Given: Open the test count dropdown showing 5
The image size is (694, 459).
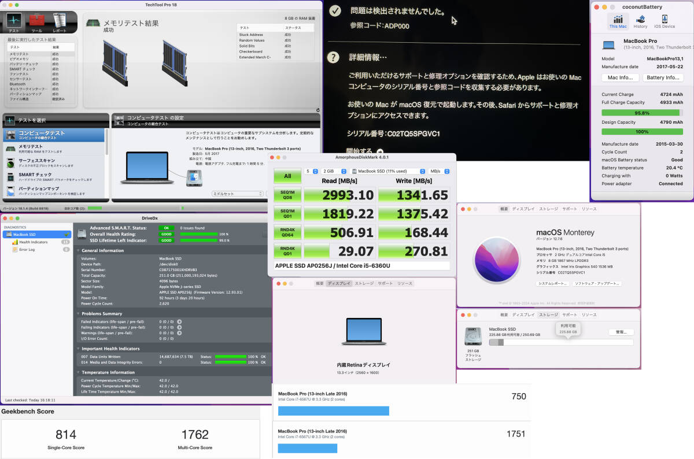Looking at the screenshot, I should [312, 171].
